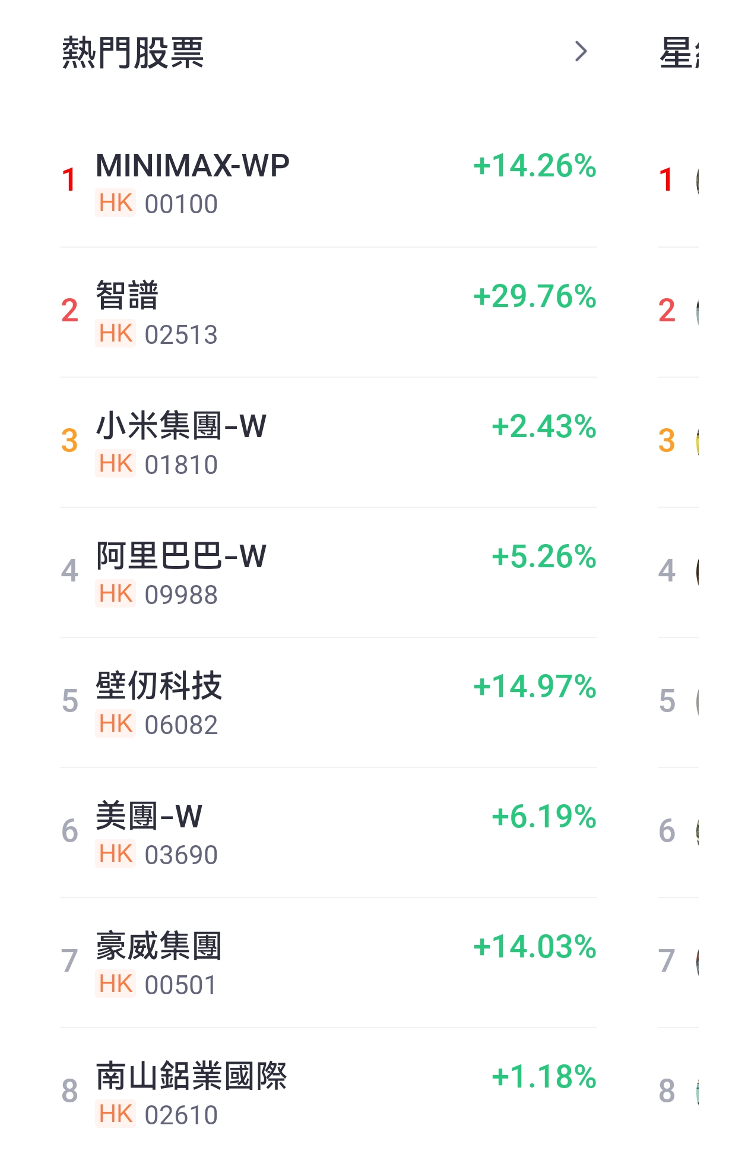Screen dimensions: 729x1157
Task: Tap 阿里巴巴-W stock row
Action: pyautogui.click(x=328, y=573)
